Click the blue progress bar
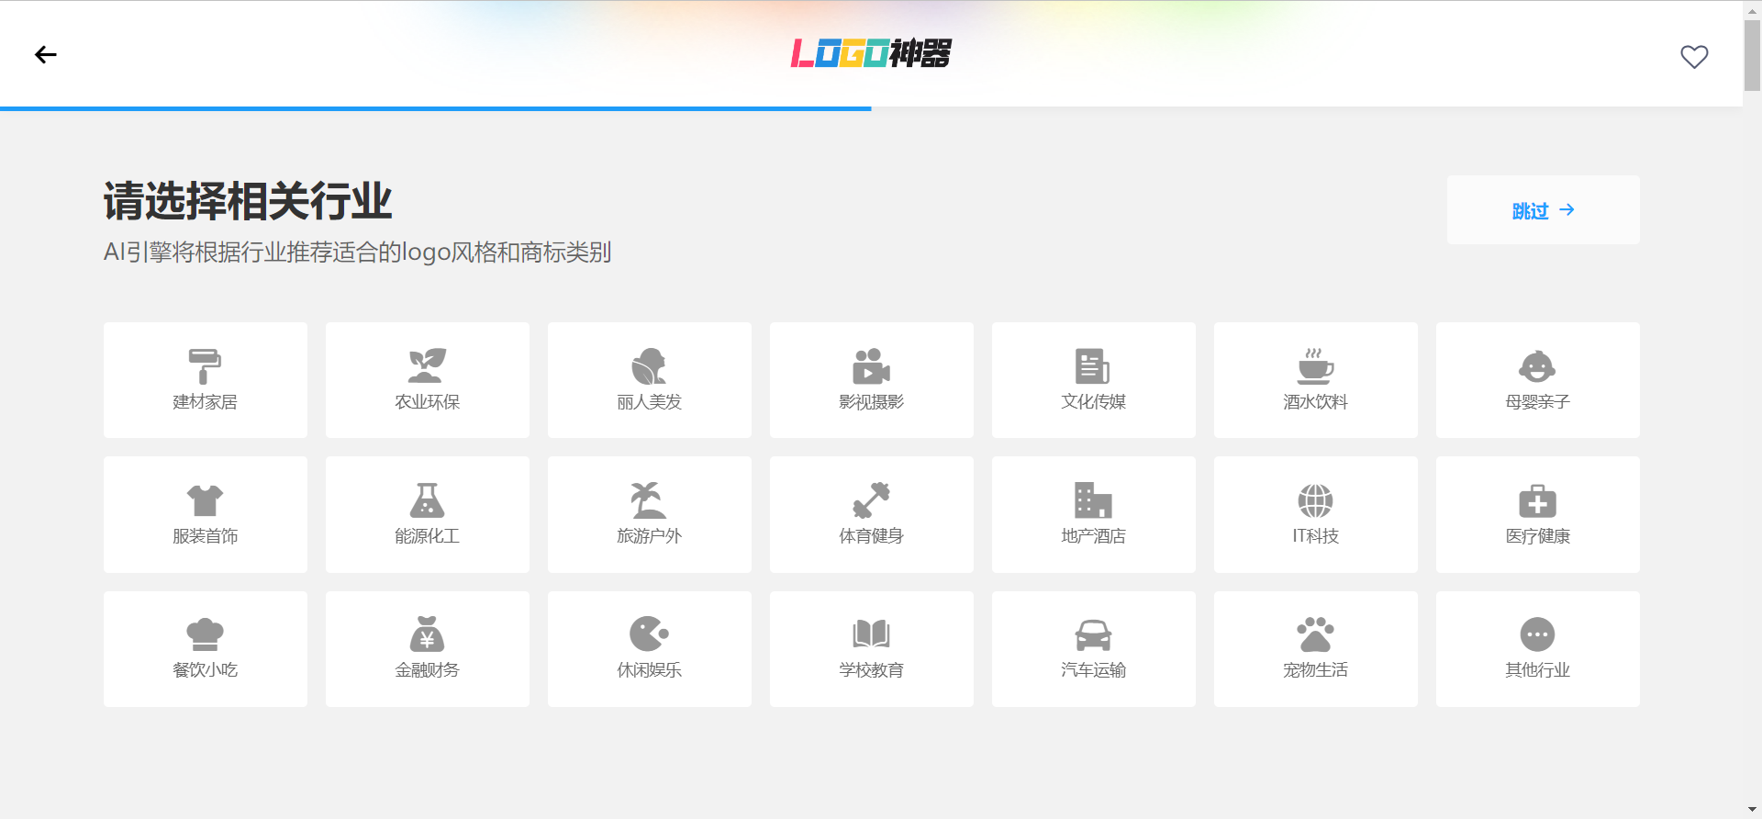 [435, 108]
